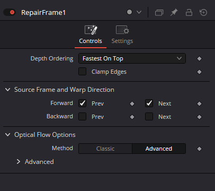The image size is (215, 191).
Task: Add keyframe for Backward Prev
Action: pyautogui.click(x=132, y=117)
